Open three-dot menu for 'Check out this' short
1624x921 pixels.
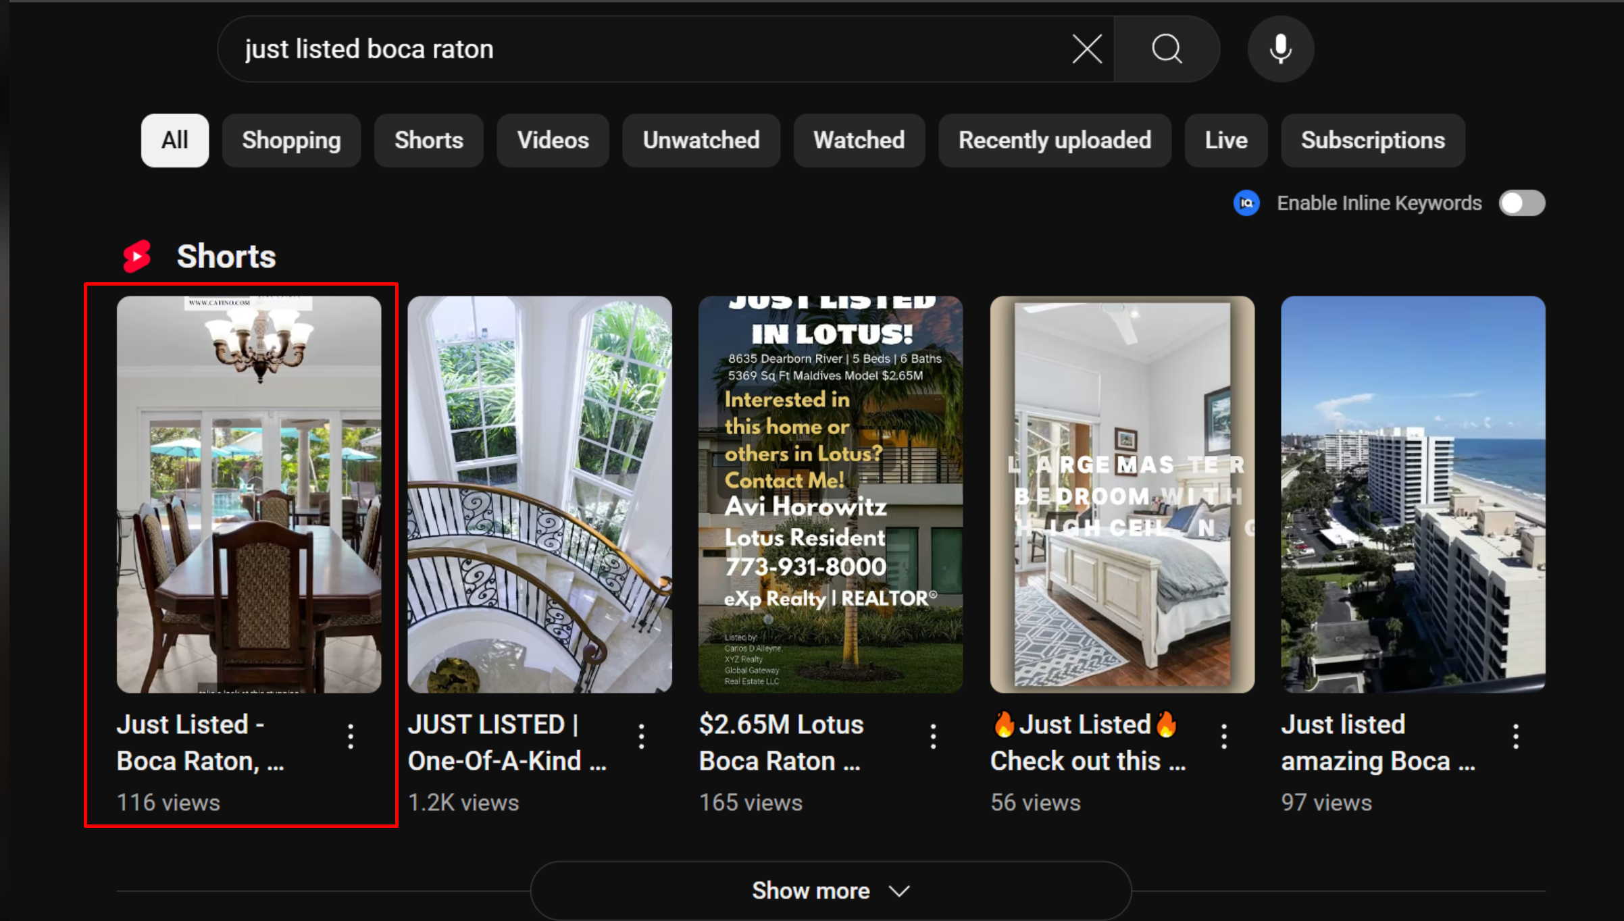click(x=1224, y=736)
